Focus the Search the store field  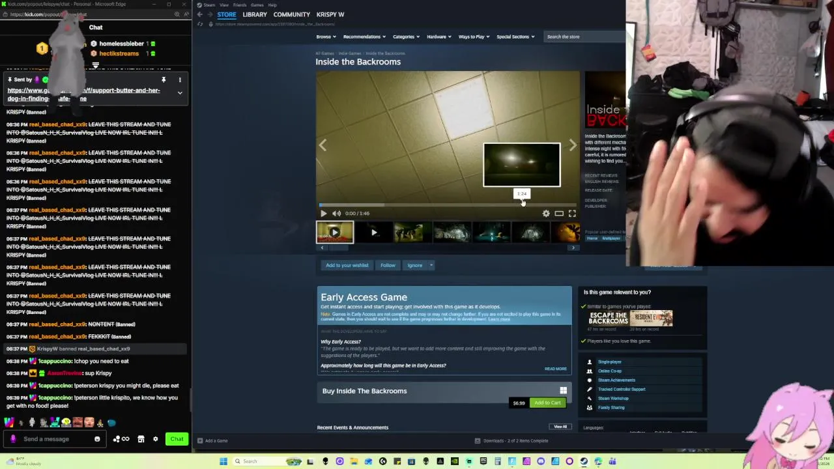583,36
